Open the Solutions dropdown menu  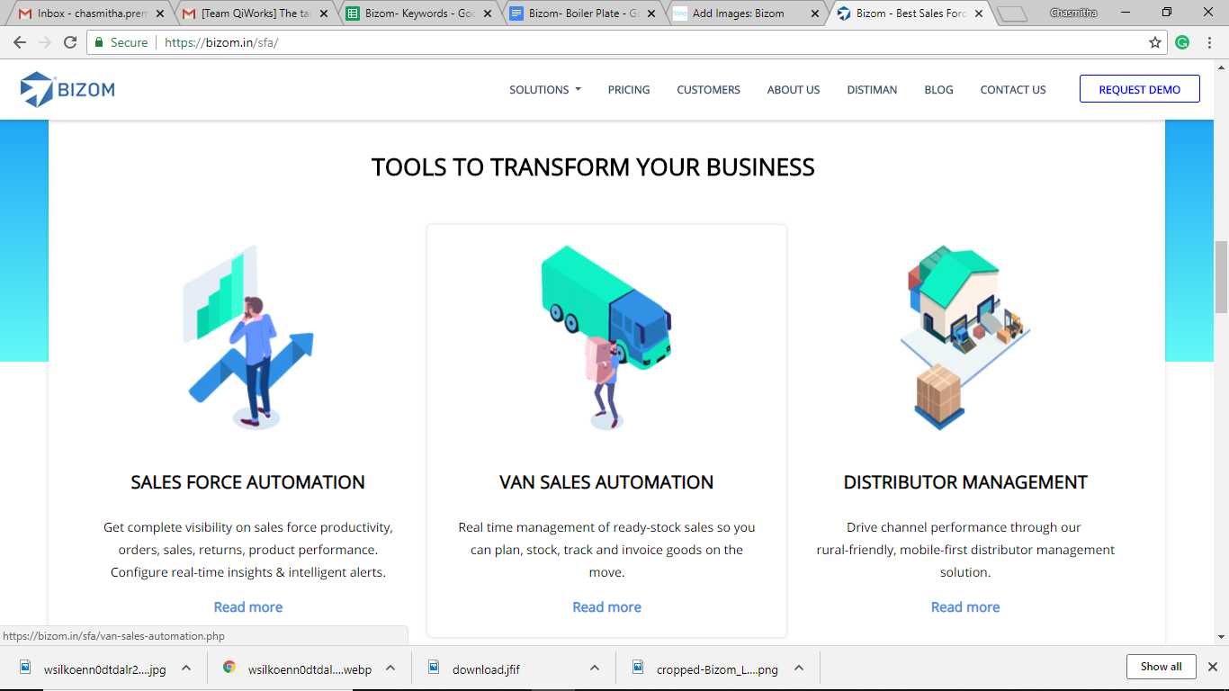(545, 90)
